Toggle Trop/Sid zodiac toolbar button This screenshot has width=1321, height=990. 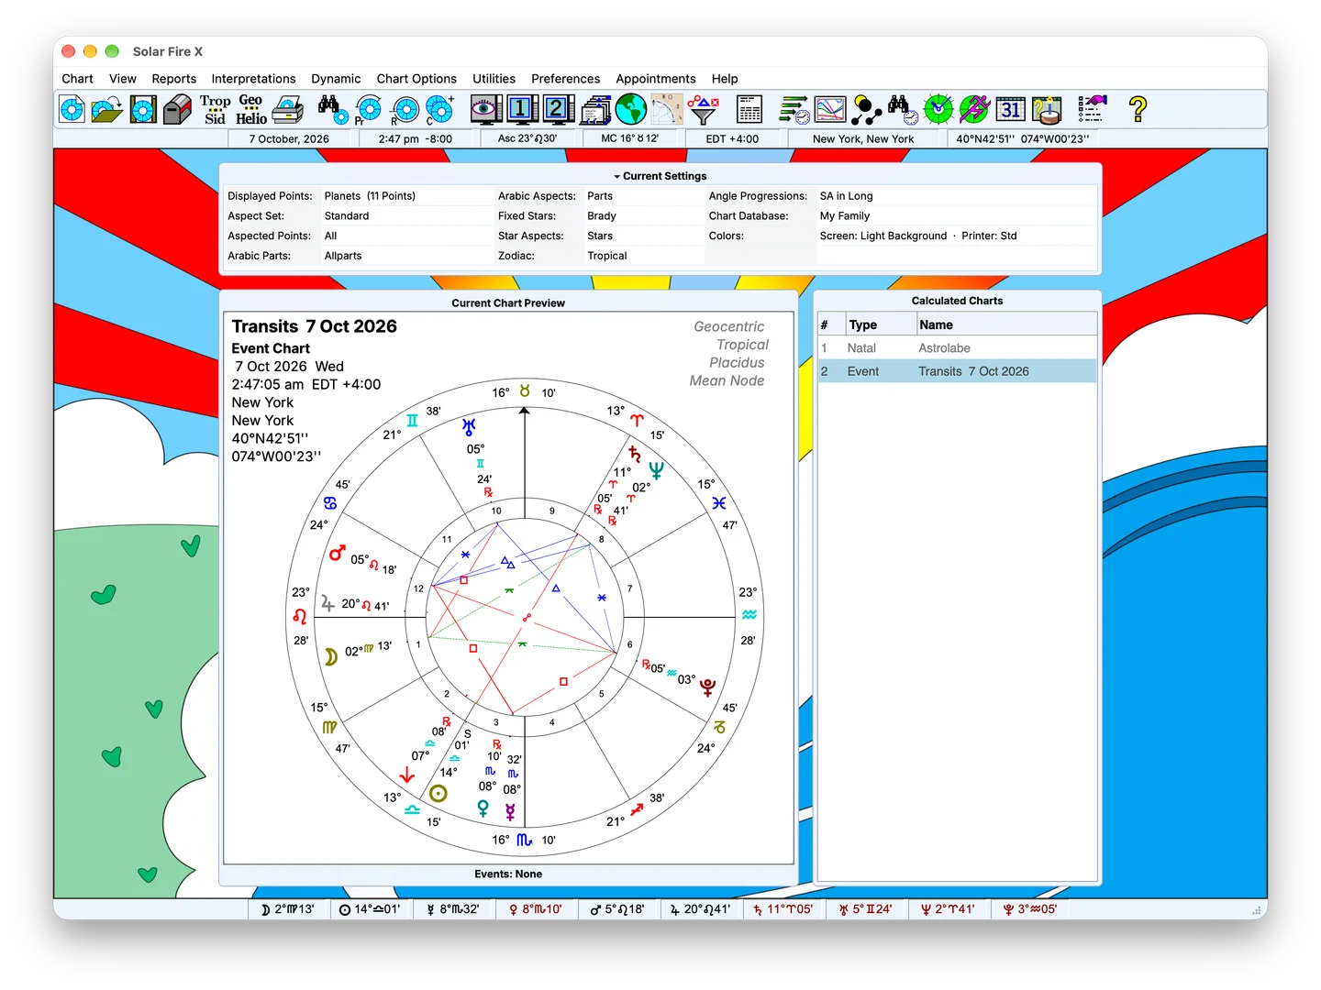click(x=216, y=110)
